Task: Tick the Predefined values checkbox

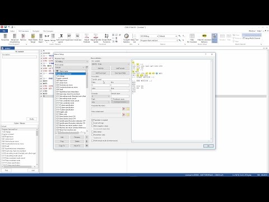Action: click(x=112, y=99)
